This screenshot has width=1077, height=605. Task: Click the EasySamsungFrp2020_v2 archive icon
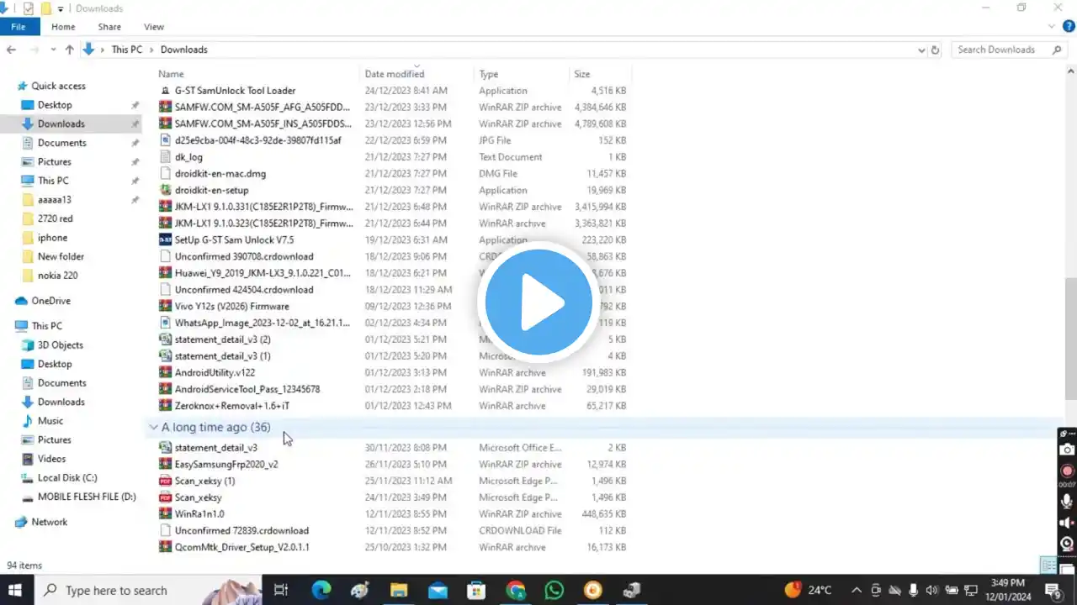166,465
